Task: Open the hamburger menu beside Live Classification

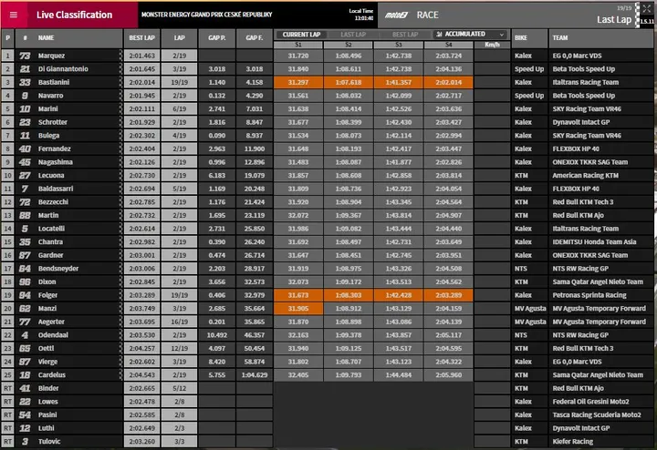Action: point(14,15)
